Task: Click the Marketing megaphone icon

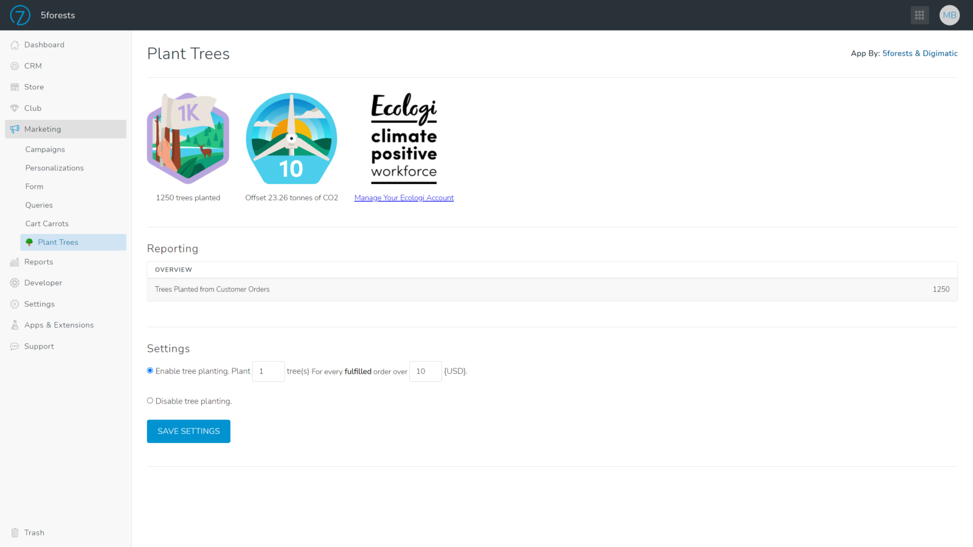Action: [15, 129]
